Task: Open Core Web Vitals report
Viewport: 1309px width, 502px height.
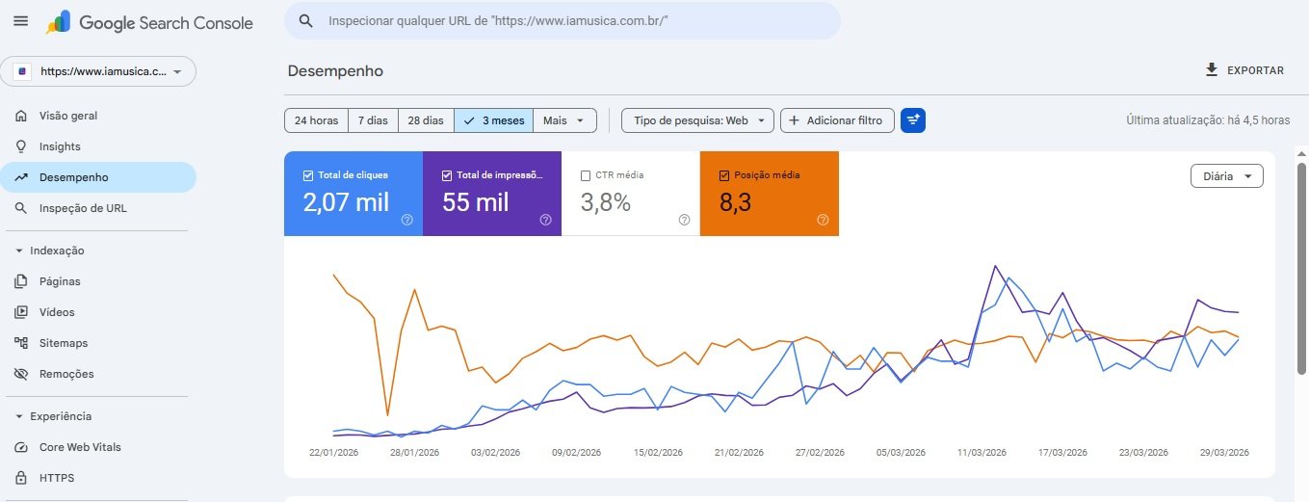Action: [x=80, y=447]
